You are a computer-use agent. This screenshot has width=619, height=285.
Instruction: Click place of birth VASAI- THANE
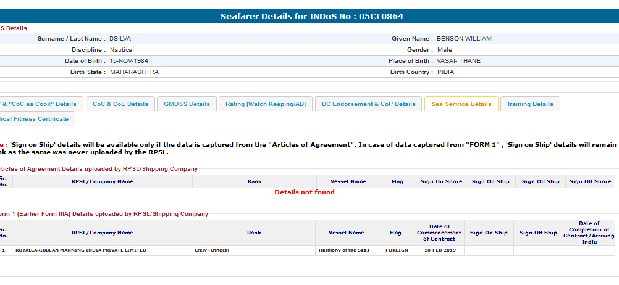pos(458,60)
